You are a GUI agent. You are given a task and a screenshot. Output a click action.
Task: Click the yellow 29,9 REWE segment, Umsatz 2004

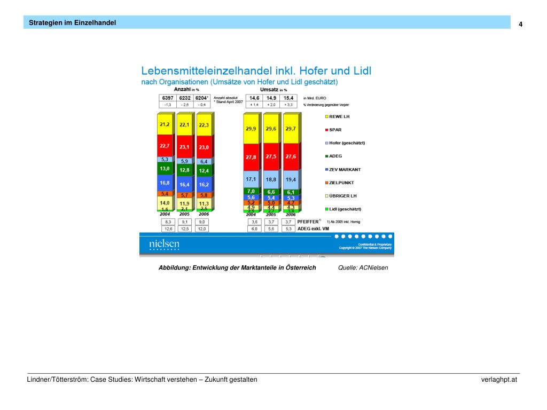pyautogui.click(x=251, y=129)
